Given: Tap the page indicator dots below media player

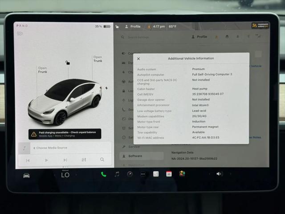Looking at the screenshot, I should click(65, 167).
